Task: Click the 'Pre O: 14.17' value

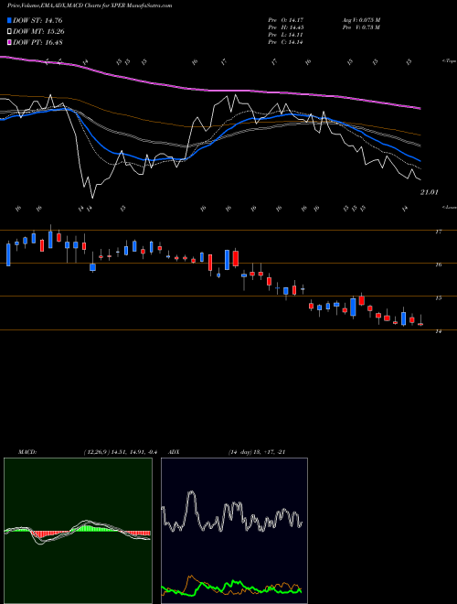Action: [x=285, y=20]
